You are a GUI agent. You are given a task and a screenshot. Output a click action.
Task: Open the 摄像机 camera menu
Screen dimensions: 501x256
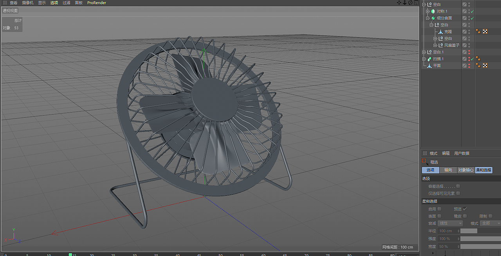click(x=28, y=3)
